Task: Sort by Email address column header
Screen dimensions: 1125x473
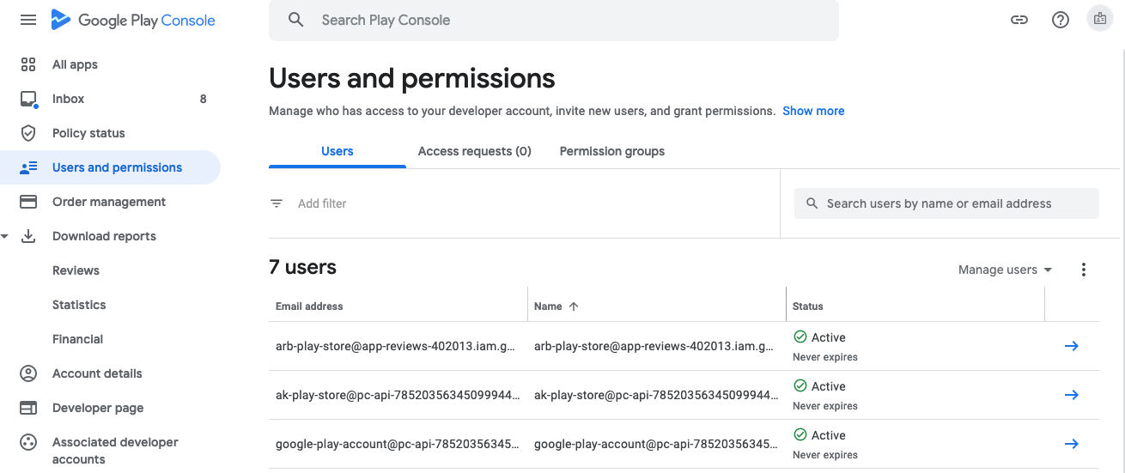Action: (x=309, y=306)
